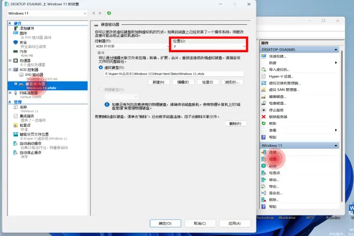Click 检查点 under Windows 11 actions

pyautogui.click(x=274, y=173)
